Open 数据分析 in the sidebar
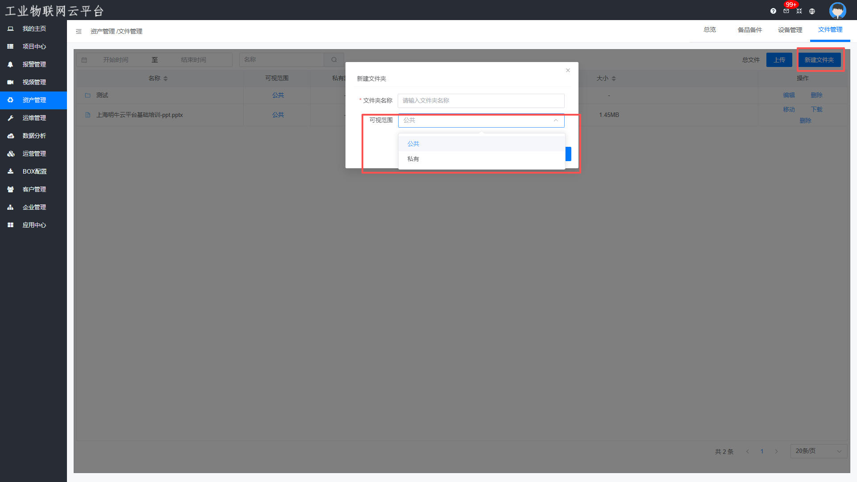857x482 pixels. tap(34, 136)
